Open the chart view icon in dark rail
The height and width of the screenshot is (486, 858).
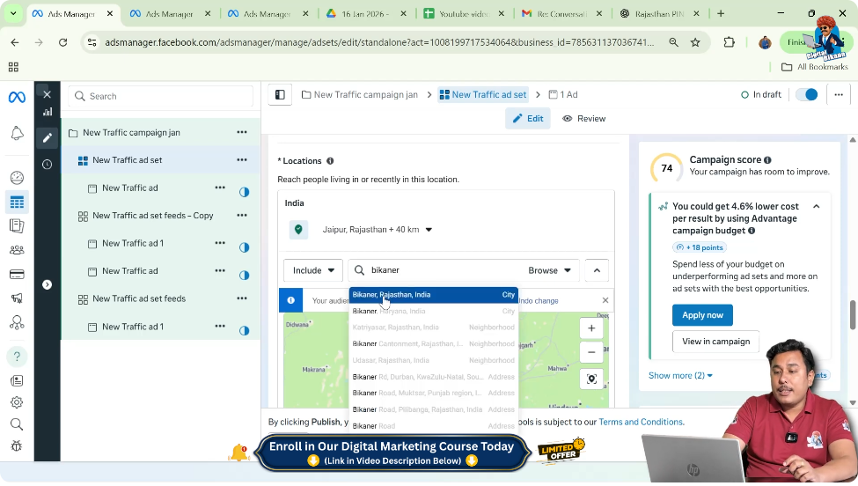47,112
